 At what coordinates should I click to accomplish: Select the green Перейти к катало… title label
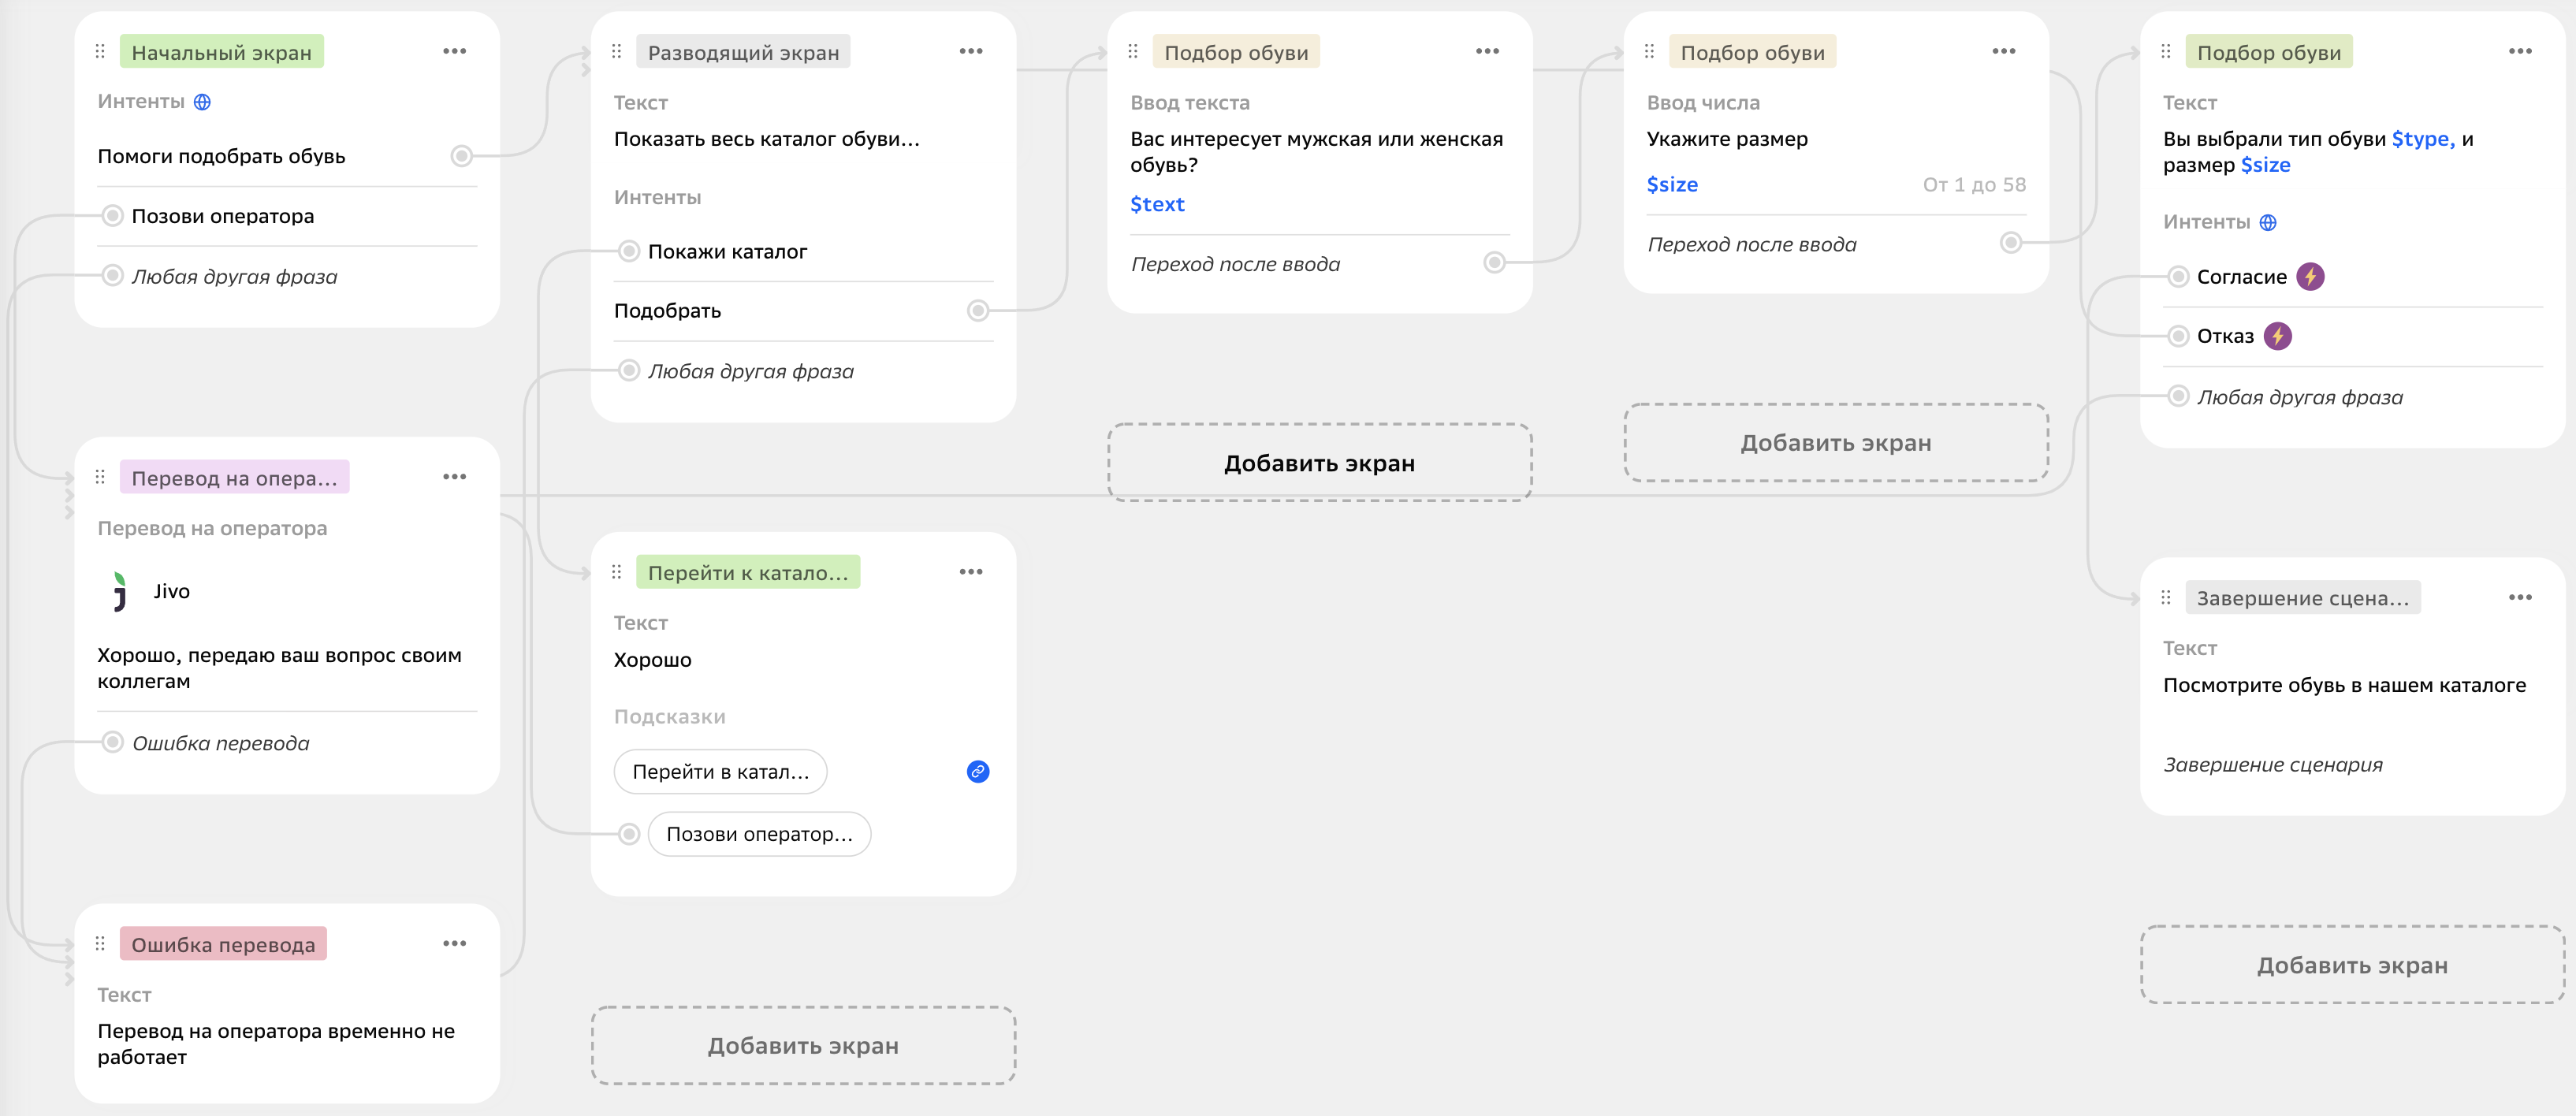point(748,573)
